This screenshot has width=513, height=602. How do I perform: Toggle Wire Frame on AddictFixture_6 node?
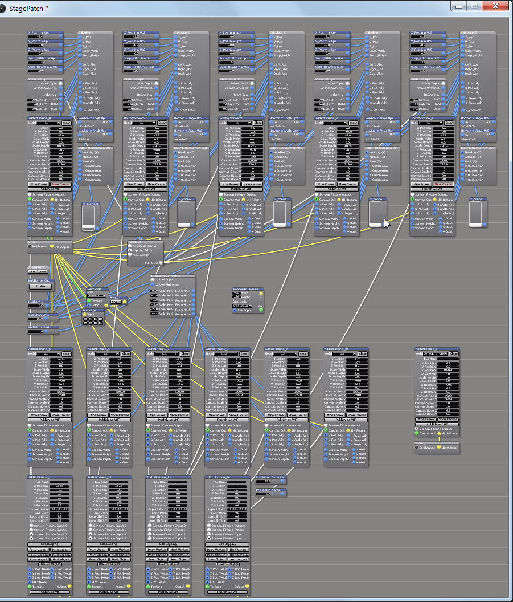click(98, 415)
